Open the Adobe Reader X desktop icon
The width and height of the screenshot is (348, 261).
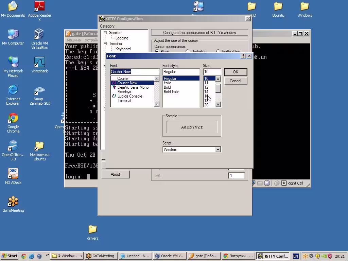(39, 11)
